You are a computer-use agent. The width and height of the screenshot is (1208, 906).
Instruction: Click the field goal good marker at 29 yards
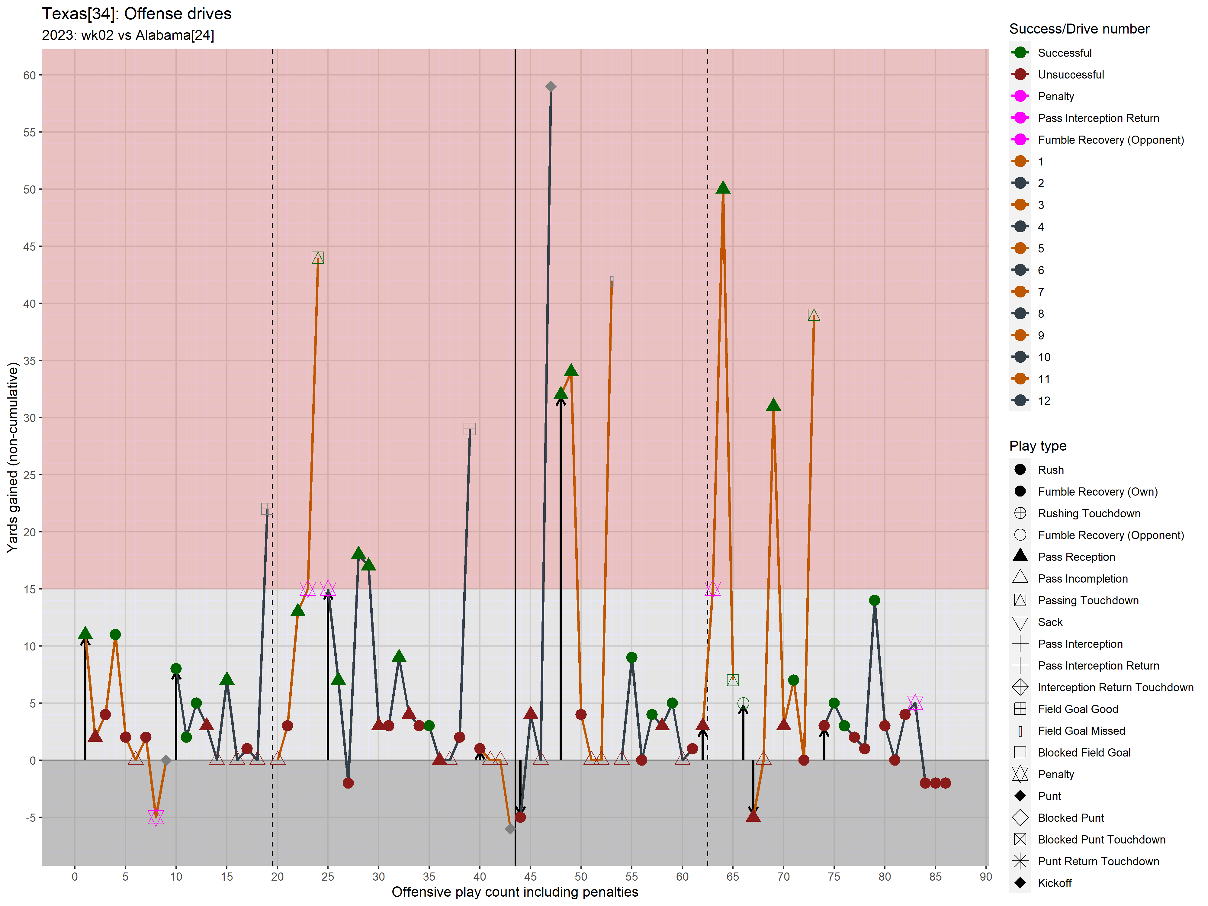[470, 429]
